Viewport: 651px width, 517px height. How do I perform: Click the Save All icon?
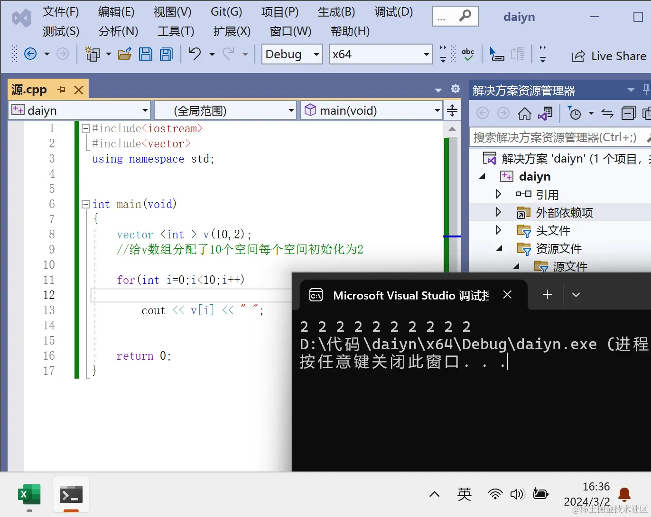click(x=167, y=54)
